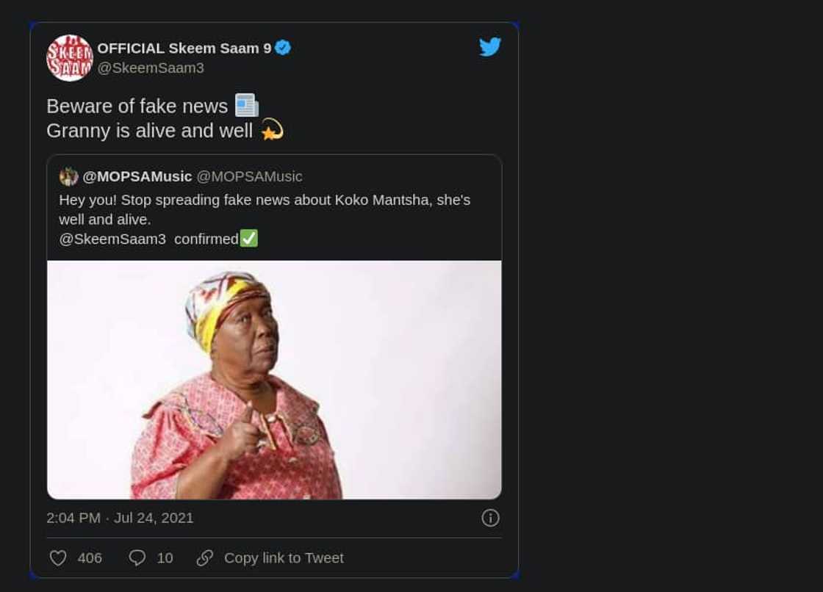Click the OFFICIAL Skeem Saam 9 name

[184, 48]
